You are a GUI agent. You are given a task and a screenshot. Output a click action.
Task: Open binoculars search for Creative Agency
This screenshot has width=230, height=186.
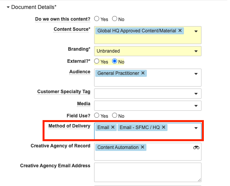click(196, 147)
